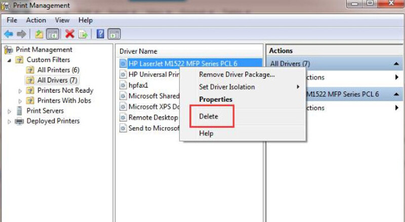Click the Print Management title bar icon

pyautogui.click(x=6, y=6)
